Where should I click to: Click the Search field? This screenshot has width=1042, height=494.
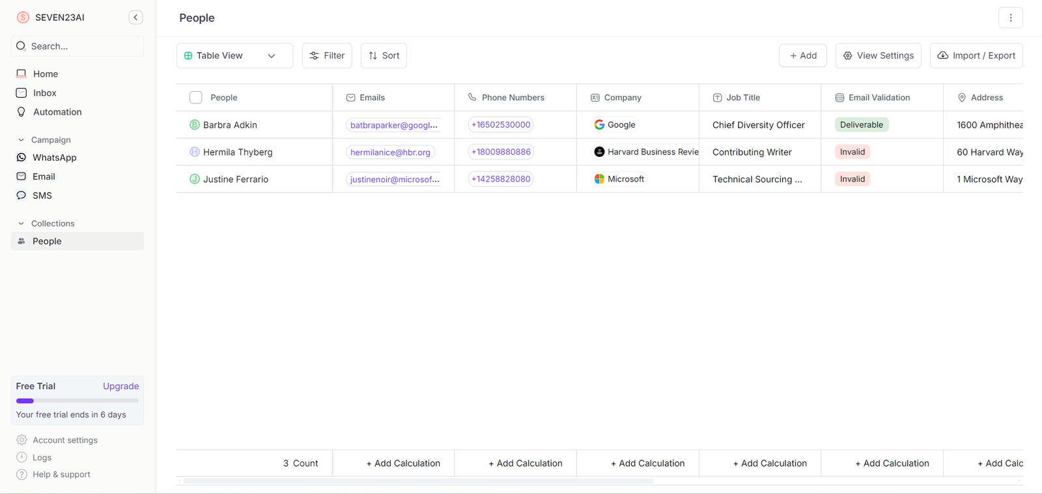[77, 46]
